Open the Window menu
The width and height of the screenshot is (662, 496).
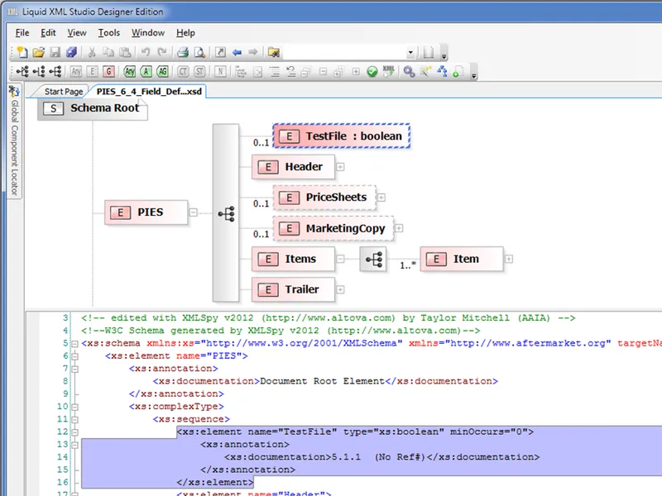click(147, 33)
